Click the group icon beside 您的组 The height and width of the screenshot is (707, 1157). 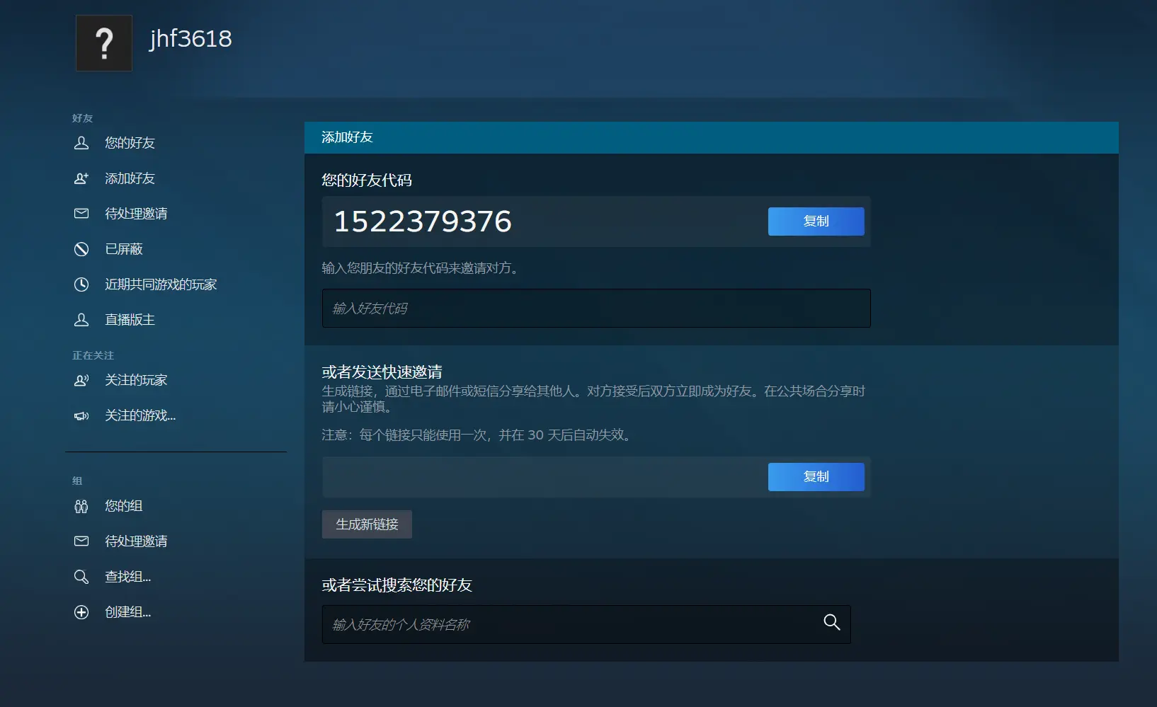point(81,506)
